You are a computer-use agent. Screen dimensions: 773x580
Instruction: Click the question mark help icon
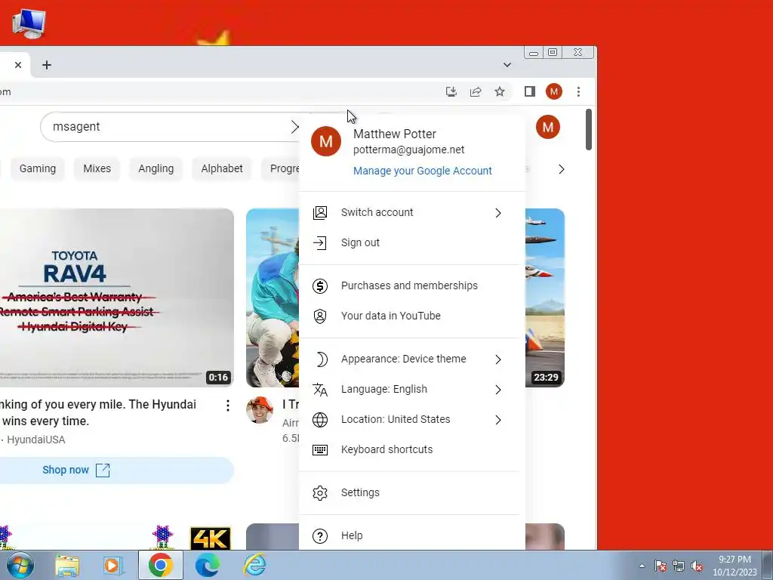[x=320, y=535]
